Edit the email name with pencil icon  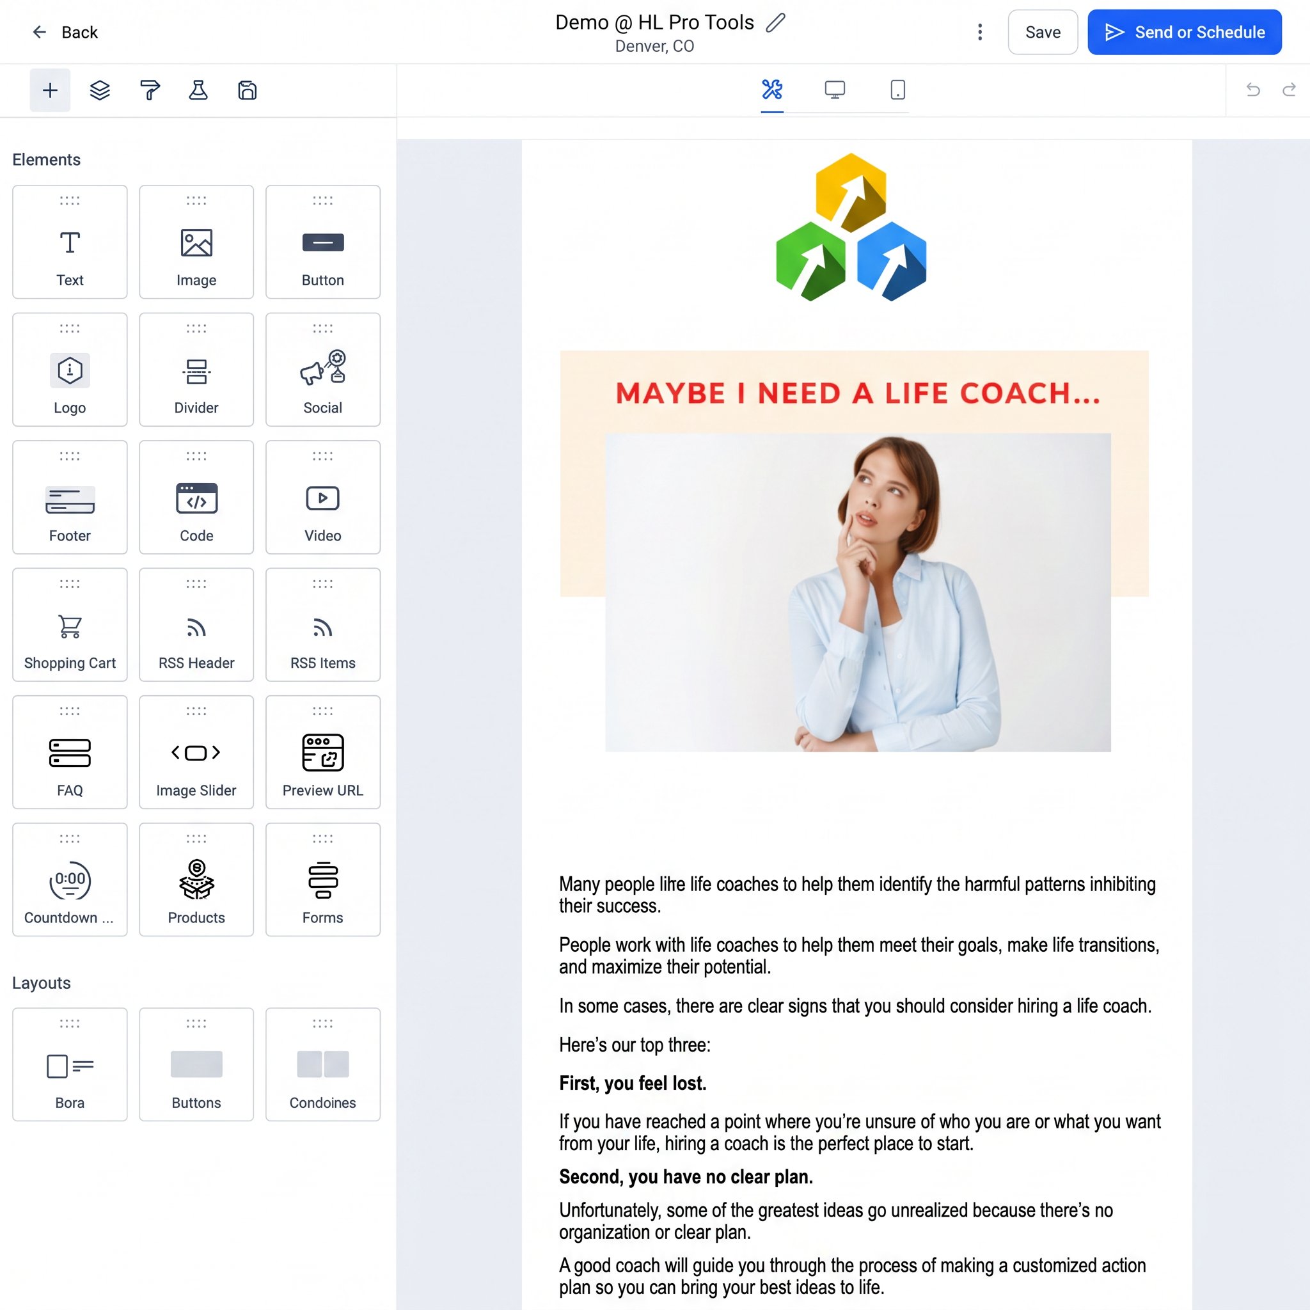click(775, 22)
